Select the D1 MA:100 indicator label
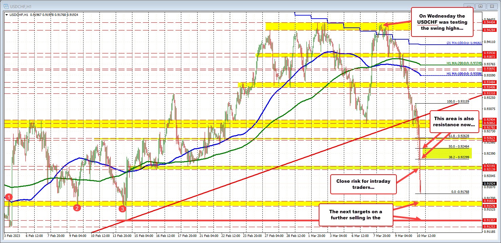Image resolution: width=501 pixels, height=243 pixels. [464, 43]
